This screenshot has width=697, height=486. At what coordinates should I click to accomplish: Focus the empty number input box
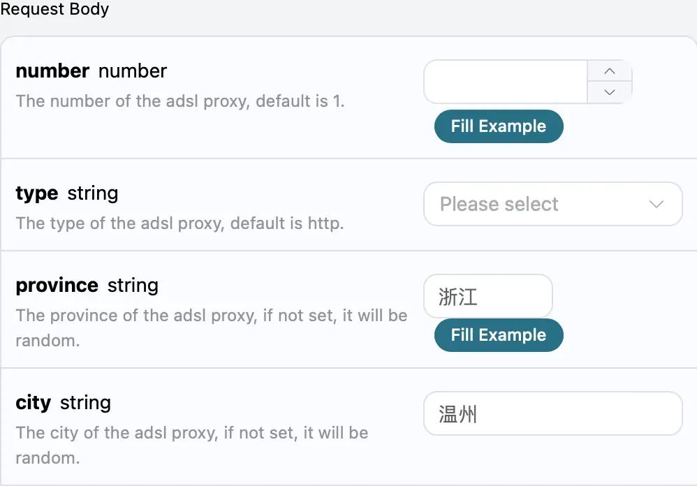tap(506, 82)
